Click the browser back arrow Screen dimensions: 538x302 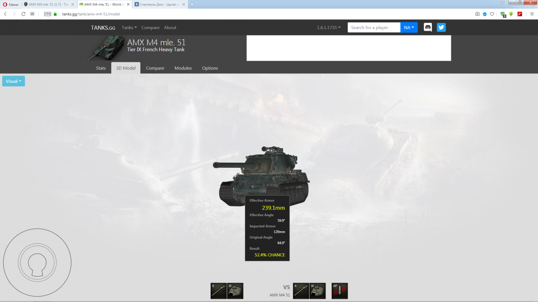[5, 14]
